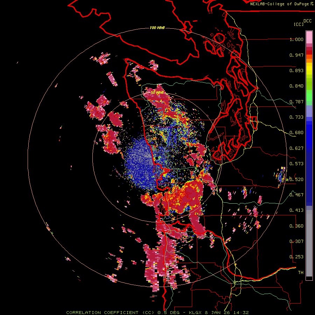Click the 0.893 color scale value
The image size is (315, 315).
pos(296,70)
